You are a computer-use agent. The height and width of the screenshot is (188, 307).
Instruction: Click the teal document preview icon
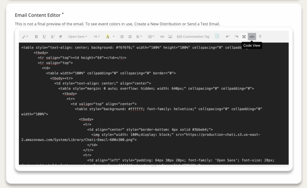coord(217,36)
